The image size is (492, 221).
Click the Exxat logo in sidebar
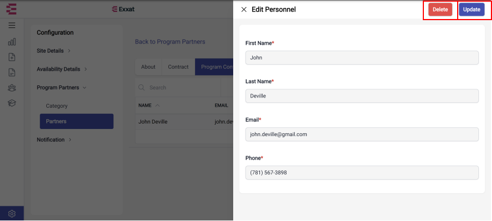pos(11,9)
